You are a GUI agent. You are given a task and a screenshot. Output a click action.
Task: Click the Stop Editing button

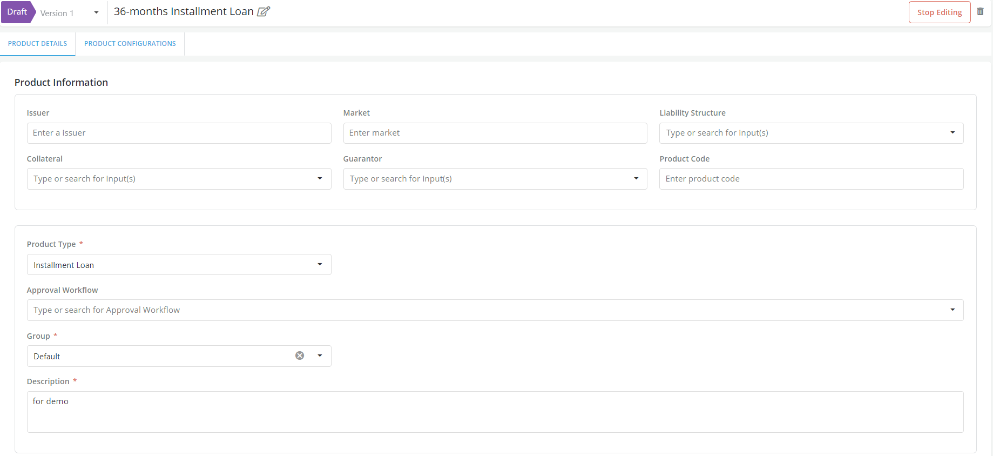tap(939, 12)
